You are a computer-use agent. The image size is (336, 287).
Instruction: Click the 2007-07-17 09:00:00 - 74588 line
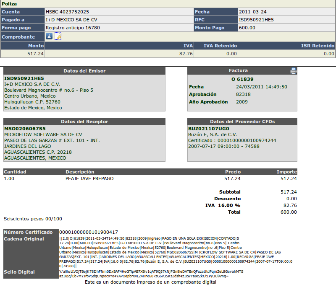pyautogui.click(x=224, y=146)
